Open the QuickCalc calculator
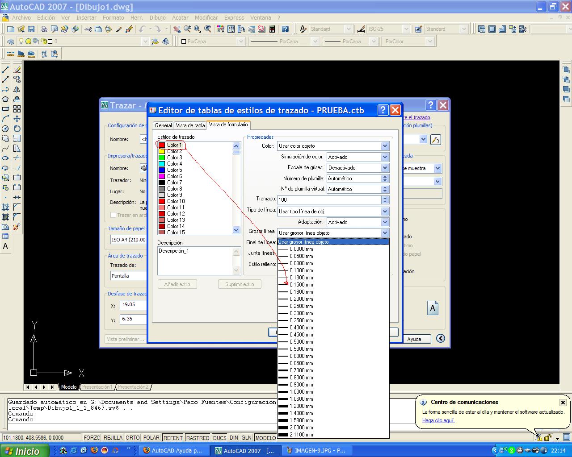The height and width of the screenshot is (457, 572). (272, 29)
